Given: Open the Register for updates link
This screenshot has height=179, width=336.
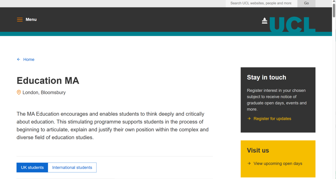Looking at the screenshot, I should [x=272, y=119].
